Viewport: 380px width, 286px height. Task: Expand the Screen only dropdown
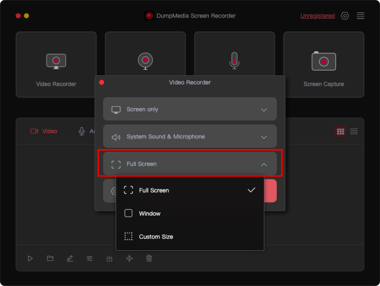pos(190,109)
